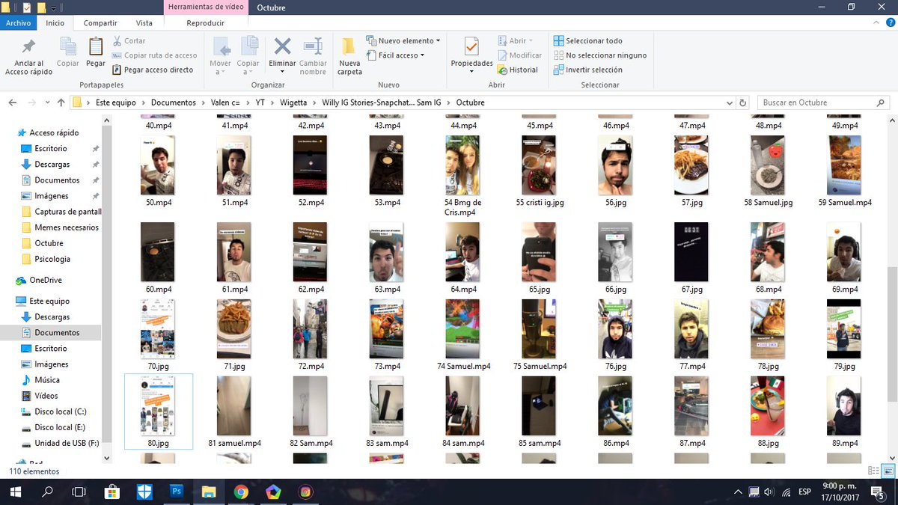Select the 69.mp4 thumbnail
Viewport: 898px width, 505px height.
tap(844, 252)
